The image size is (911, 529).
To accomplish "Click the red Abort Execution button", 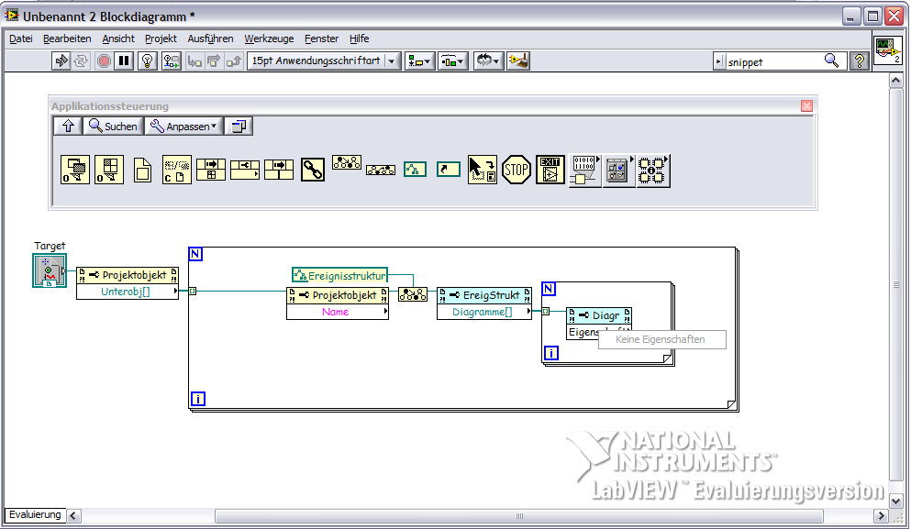I will point(104,61).
